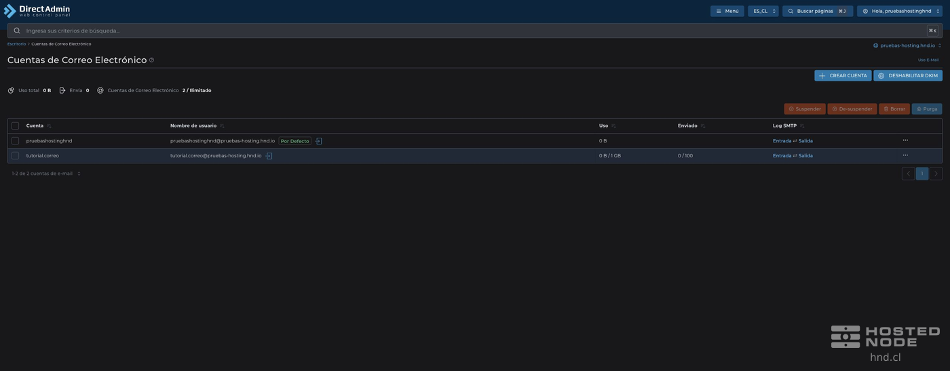
Task: Click the De-suspender button
Action: tap(852, 109)
